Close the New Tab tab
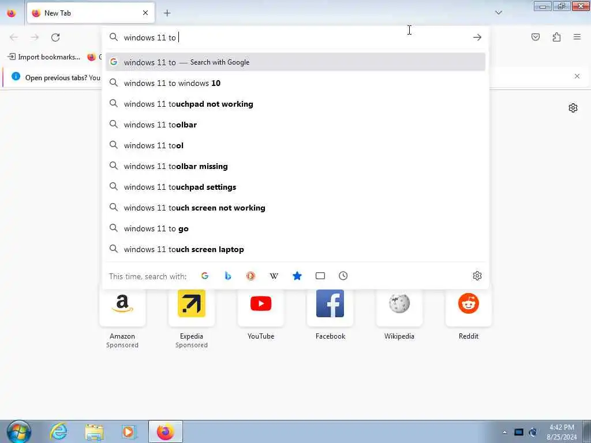The width and height of the screenshot is (591, 443). coord(145,13)
